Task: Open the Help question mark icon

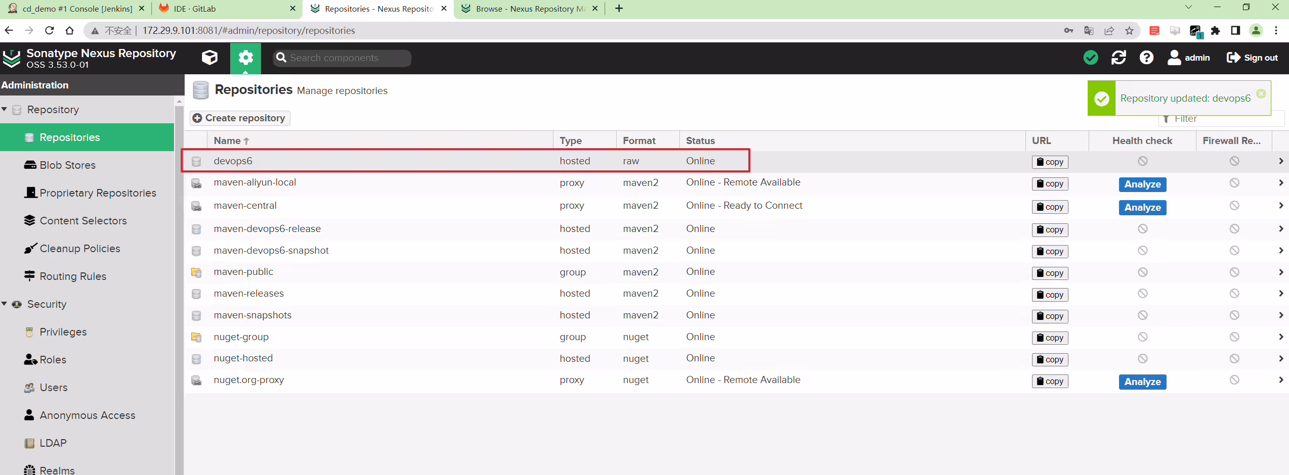Action: 1146,58
